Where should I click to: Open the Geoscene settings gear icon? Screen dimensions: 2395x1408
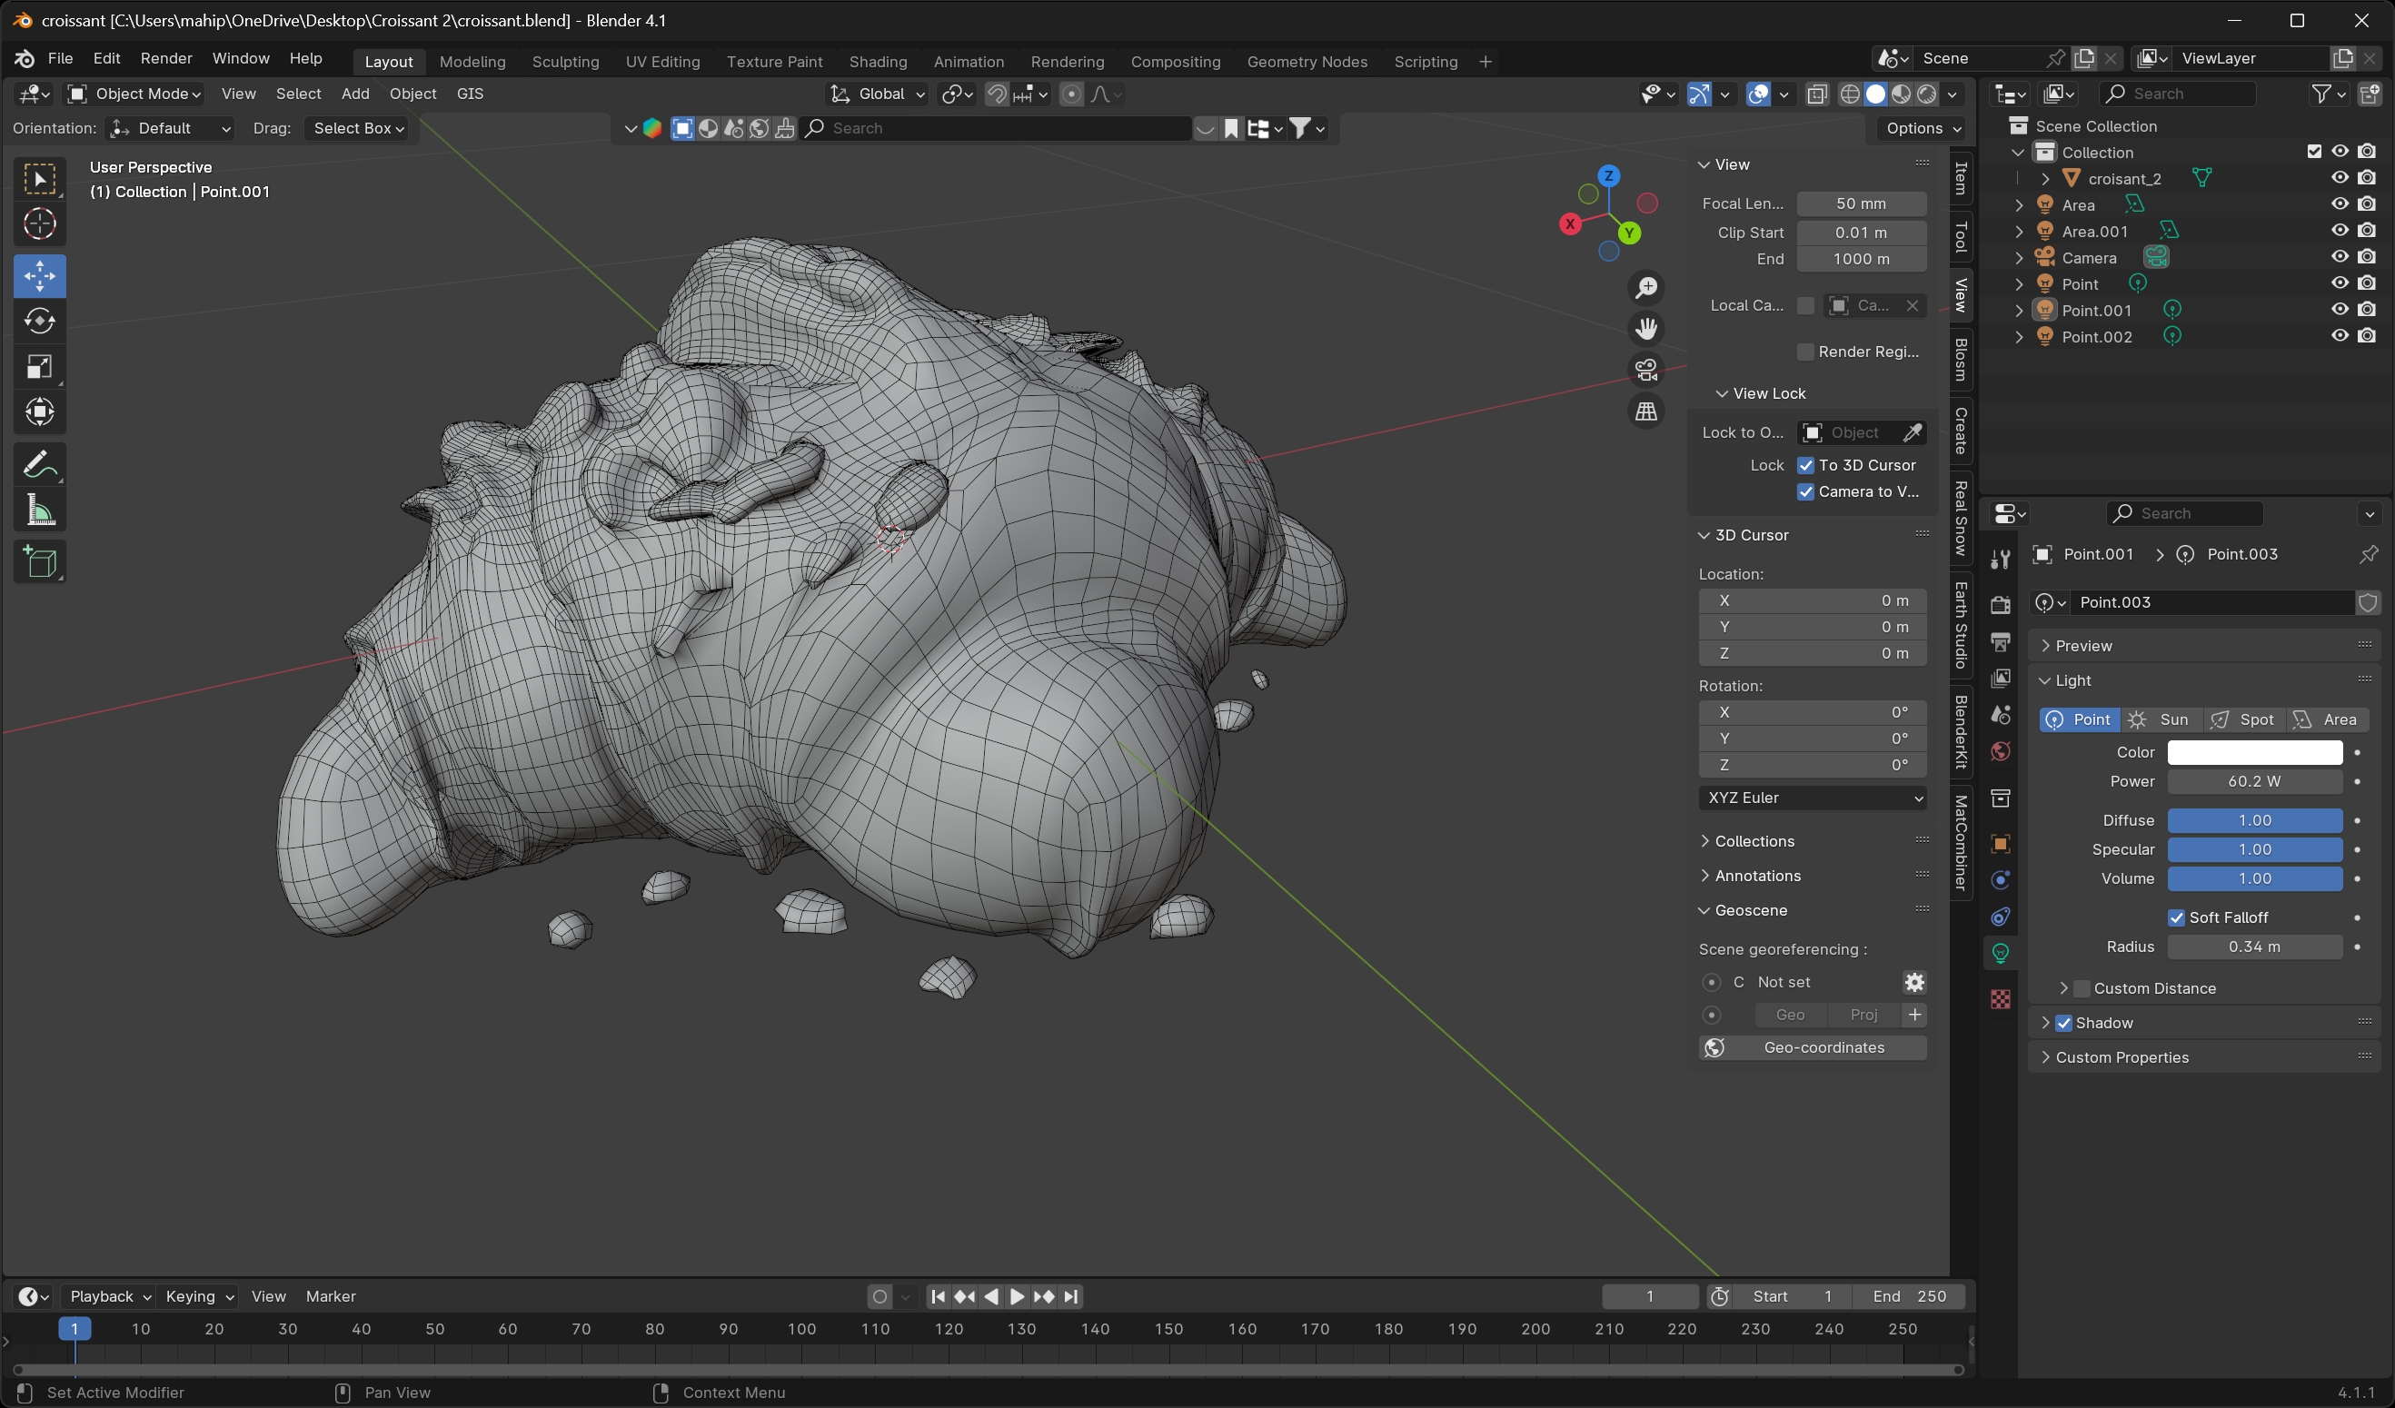pos(1914,982)
